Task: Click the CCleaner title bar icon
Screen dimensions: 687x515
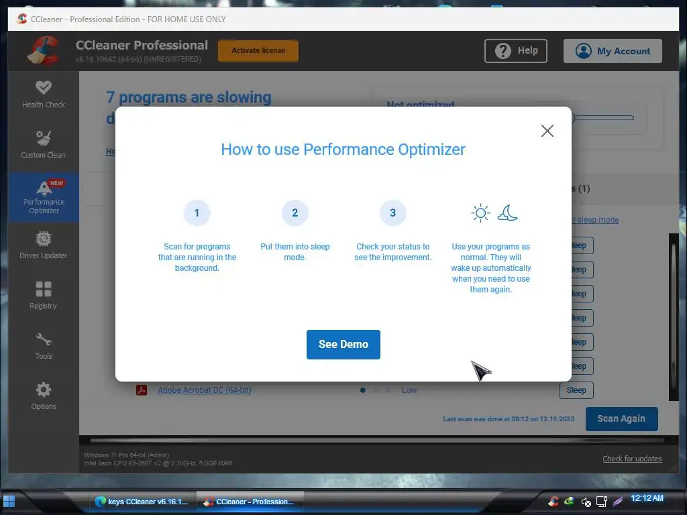Action: (22, 19)
